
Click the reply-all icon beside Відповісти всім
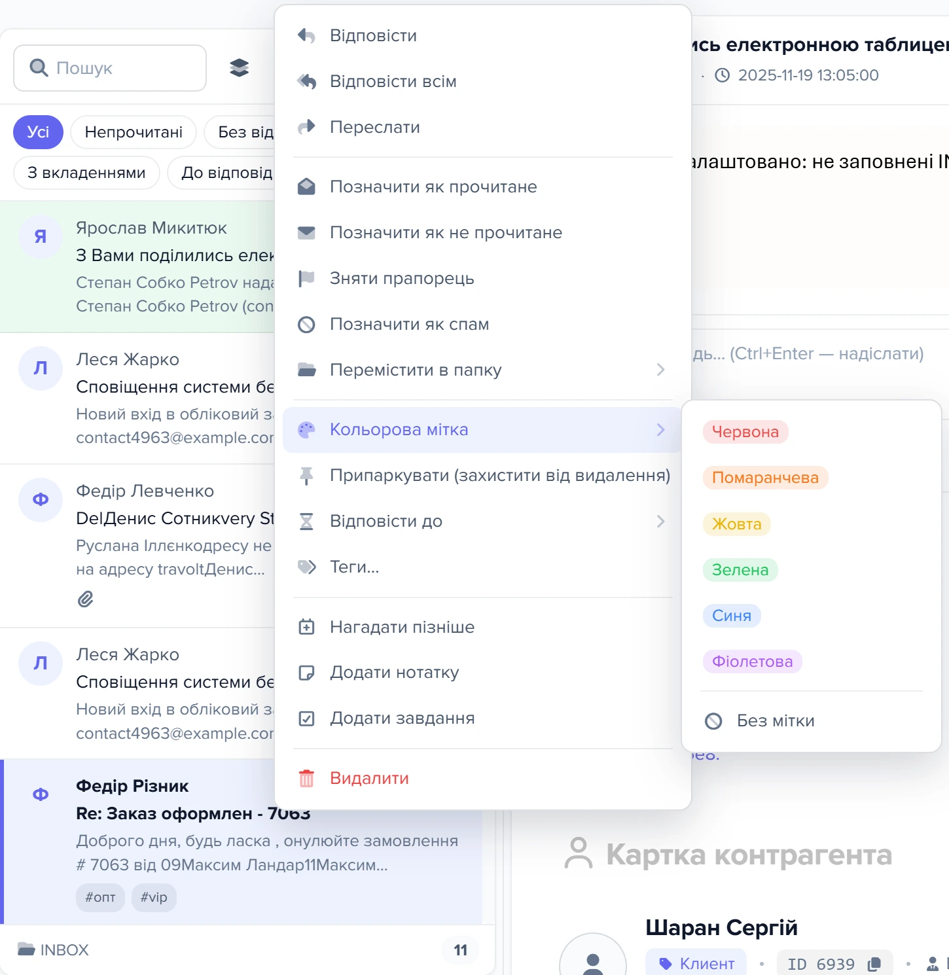[x=306, y=81]
